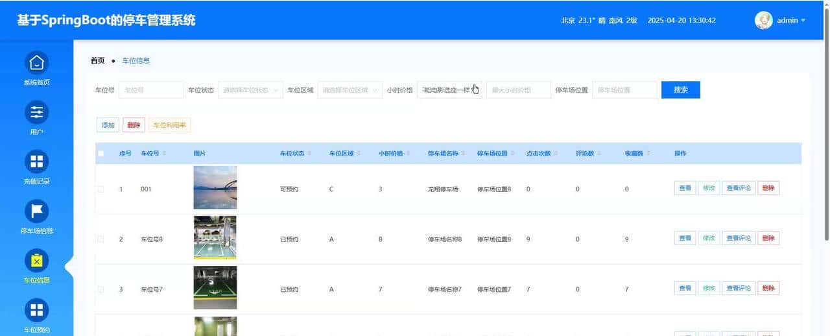Screen dimensions: 830x336
Task: Click the top 删除 batch delete button
Action: 134,125
